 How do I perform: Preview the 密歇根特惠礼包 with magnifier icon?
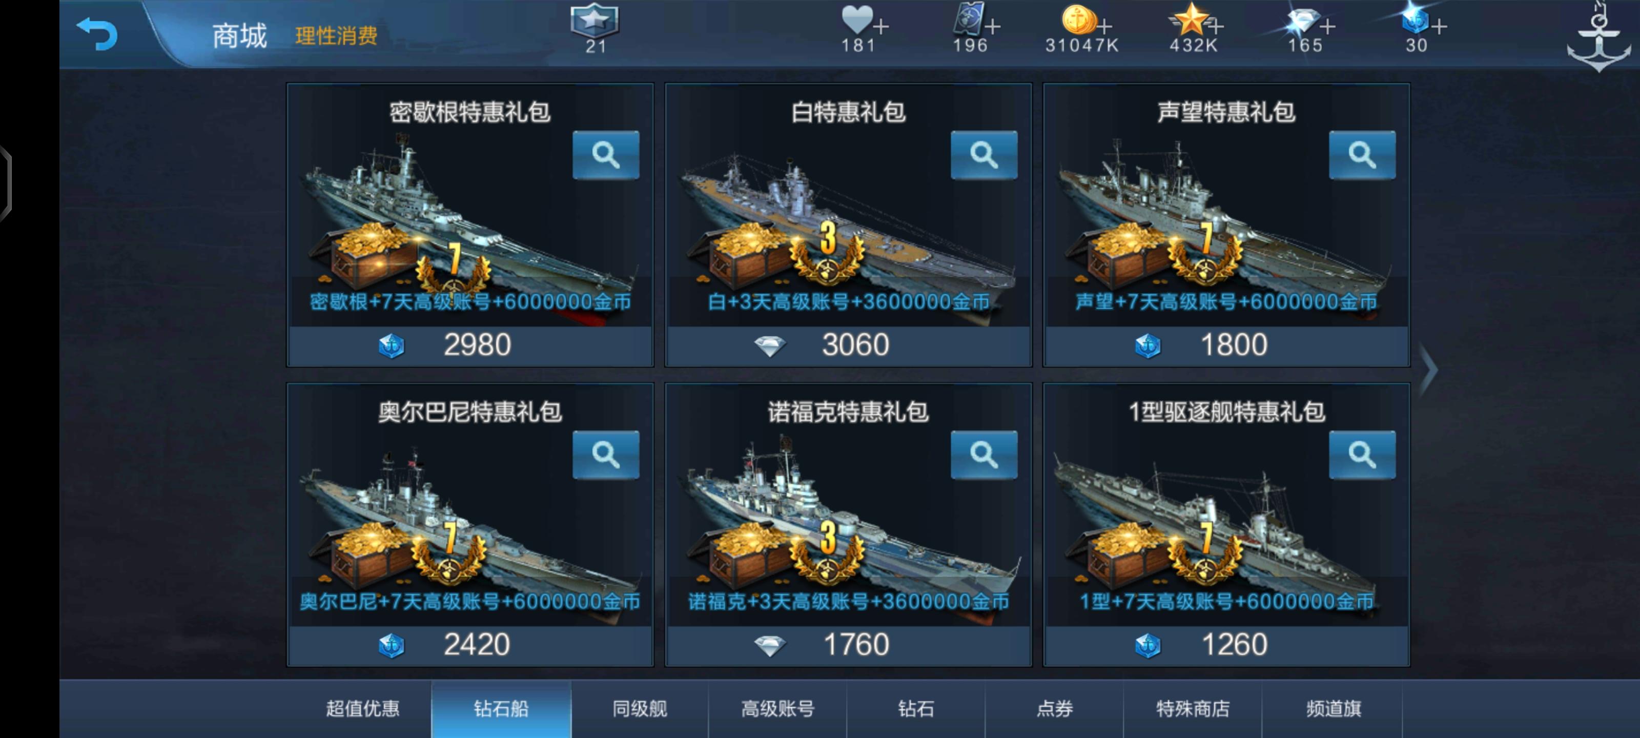click(x=605, y=155)
